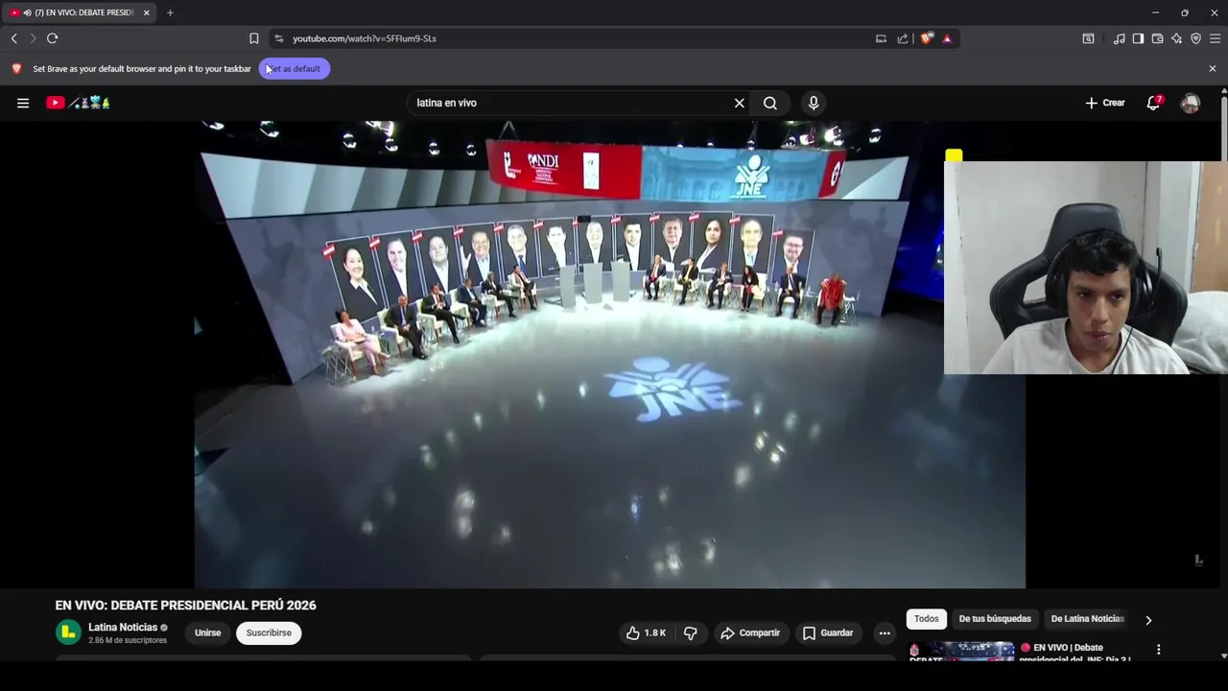Mute the tab using its speaker icon
This screenshot has width=1228, height=691.
pyautogui.click(x=27, y=12)
